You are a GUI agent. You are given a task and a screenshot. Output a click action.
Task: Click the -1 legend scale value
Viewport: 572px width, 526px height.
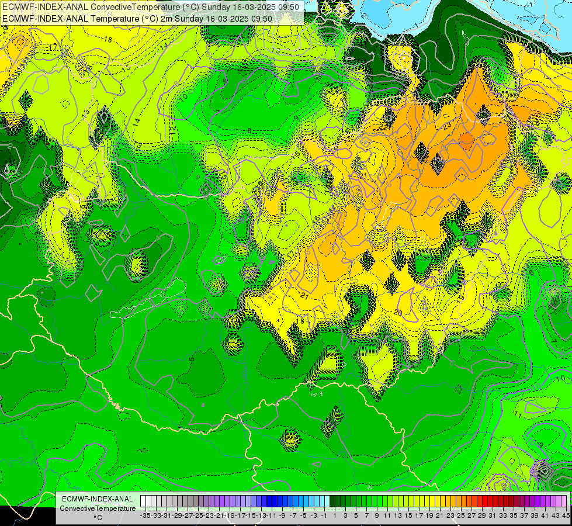pyautogui.click(x=324, y=515)
